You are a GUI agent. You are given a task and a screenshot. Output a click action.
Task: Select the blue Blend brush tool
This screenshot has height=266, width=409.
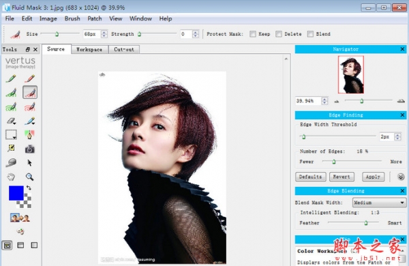click(x=30, y=121)
